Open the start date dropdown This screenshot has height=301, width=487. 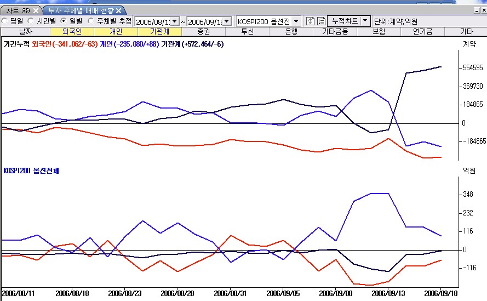pyautogui.click(x=175, y=21)
